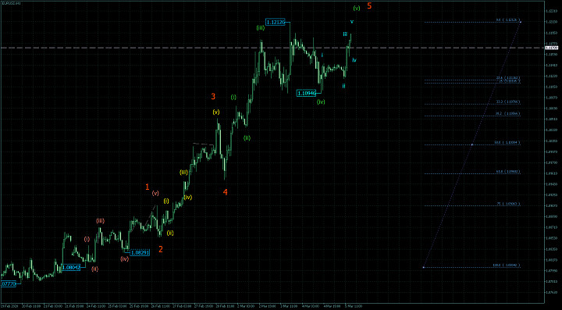Screen dimensions: 562x310
Task: Select the 1.08291 price label
Action: point(140,252)
